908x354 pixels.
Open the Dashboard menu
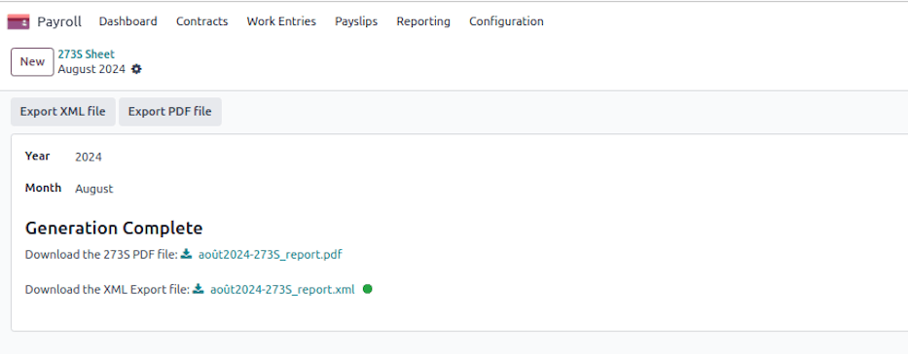point(128,21)
